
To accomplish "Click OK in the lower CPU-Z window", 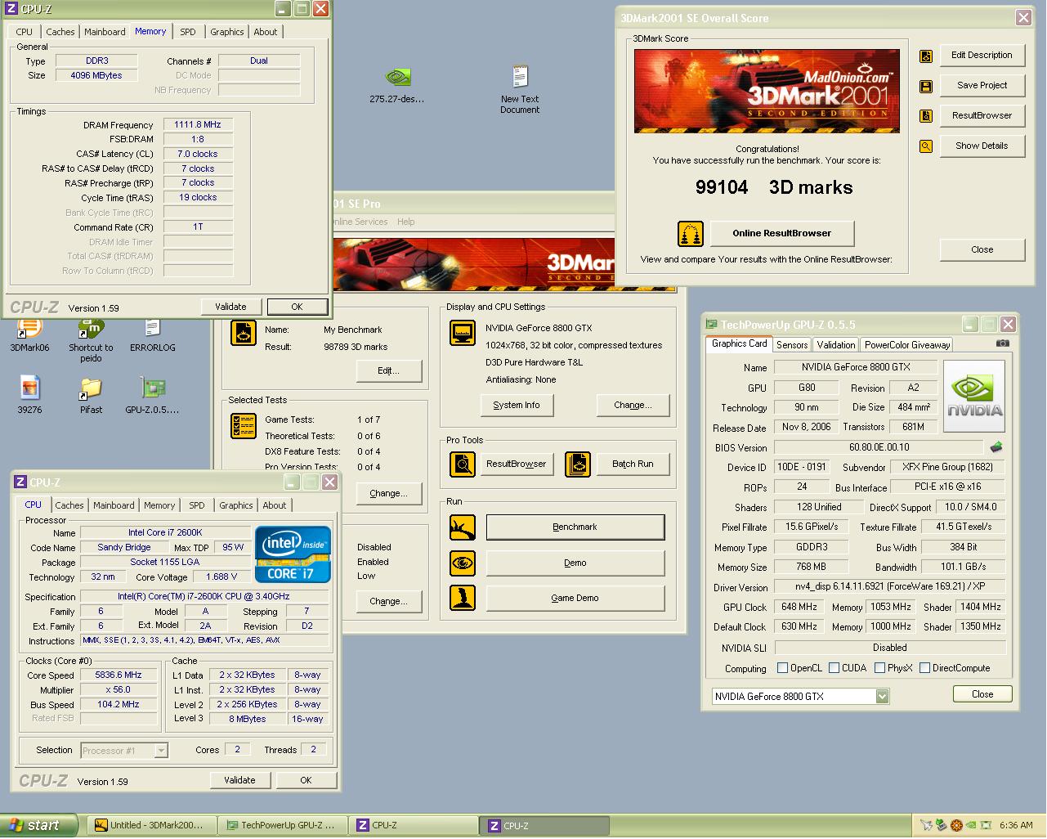I will [306, 781].
